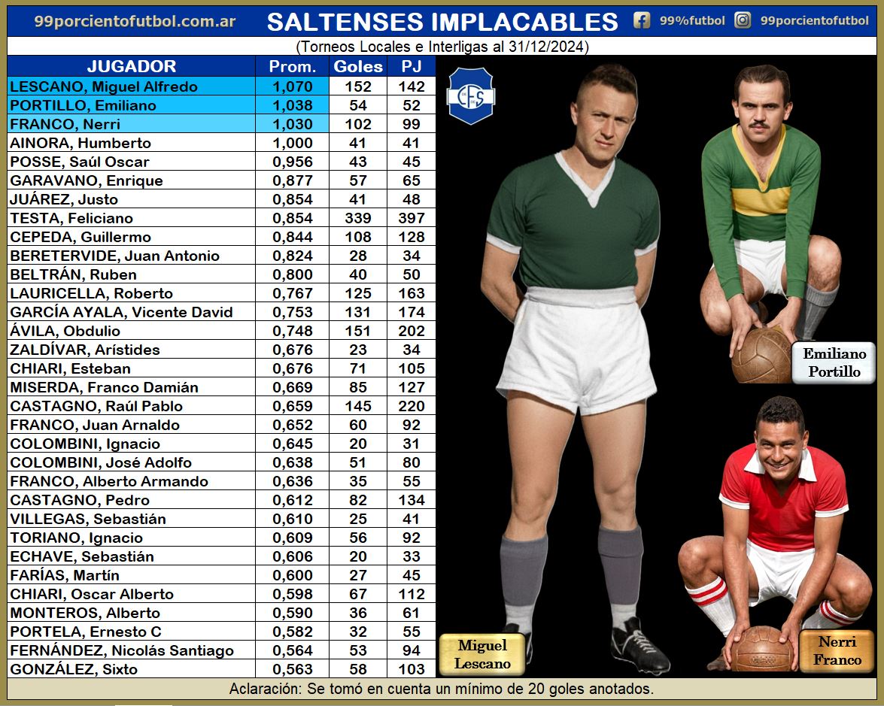Click the blue club crest badge
The height and width of the screenshot is (706, 884).
coord(471,95)
